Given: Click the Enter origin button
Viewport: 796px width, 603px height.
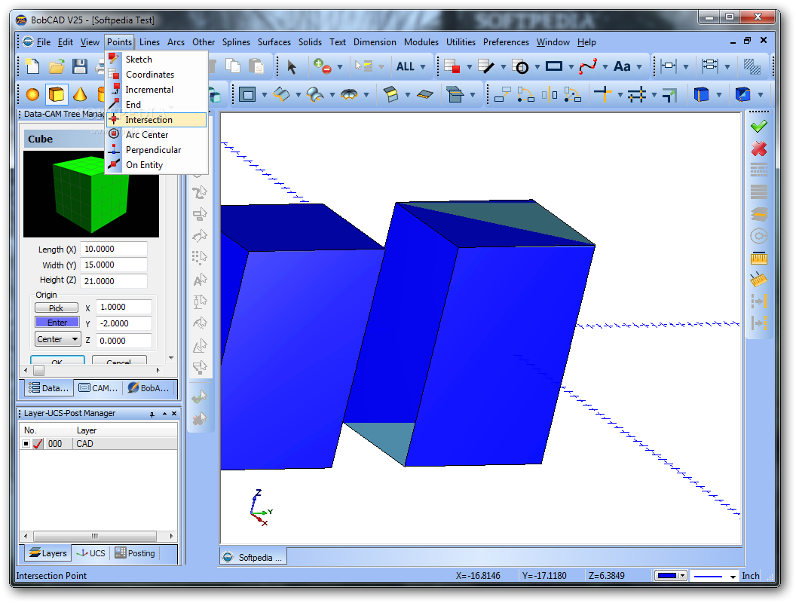Looking at the screenshot, I should click(57, 323).
